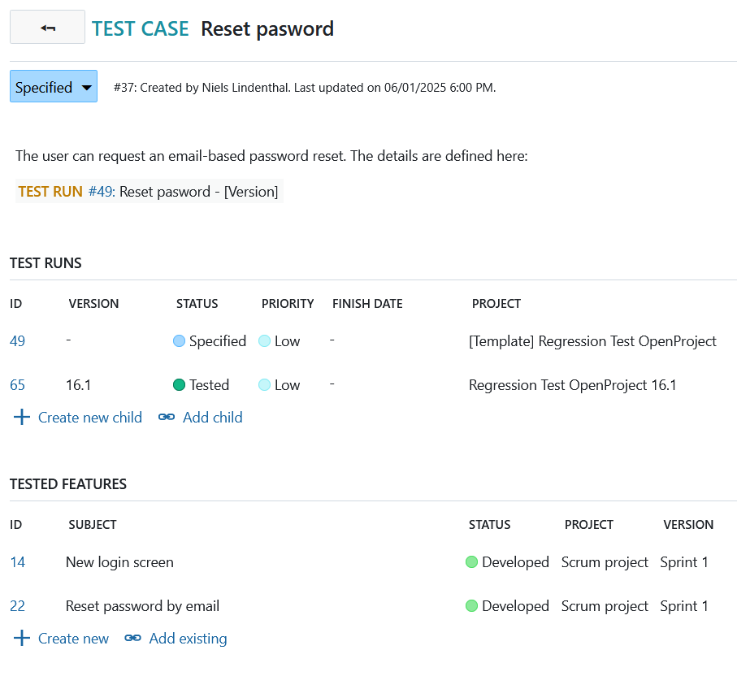Select the plus icon next to Create new child
This screenshot has width=737, height=676.
pos(21,417)
